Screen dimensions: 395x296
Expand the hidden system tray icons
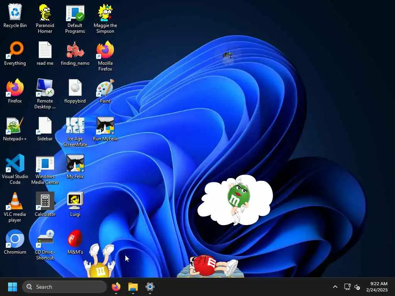[x=335, y=287]
